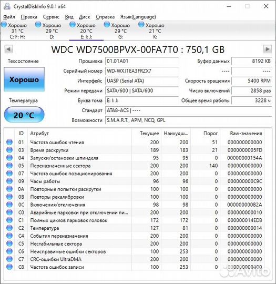Select the Часы работы row

tap(134, 181)
